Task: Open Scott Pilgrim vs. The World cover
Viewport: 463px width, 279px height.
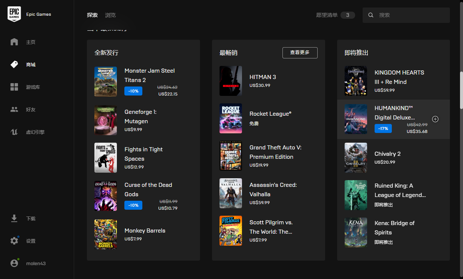Action: pyautogui.click(x=231, y=231)
